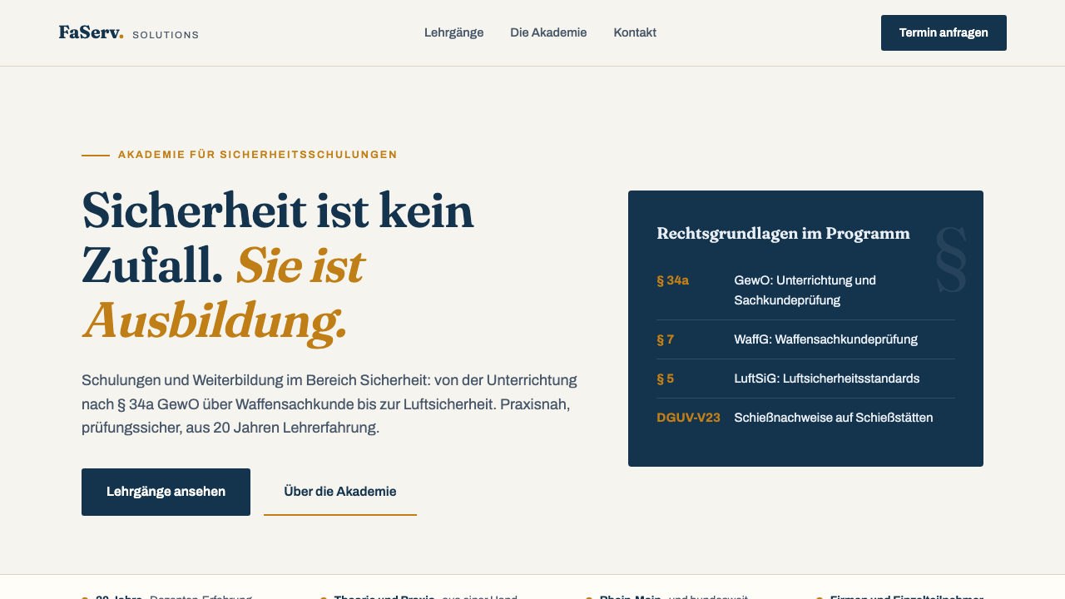Viewport: 1065px width, 599px height.
Task: Open Über die Akademie link
Action: [x=340, y=492]
